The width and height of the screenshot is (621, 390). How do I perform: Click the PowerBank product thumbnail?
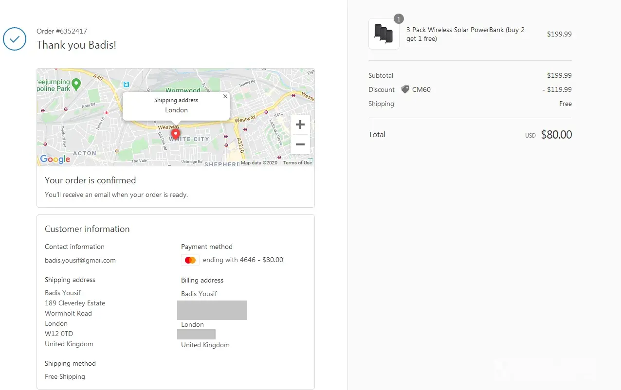(x=384, y=34)
